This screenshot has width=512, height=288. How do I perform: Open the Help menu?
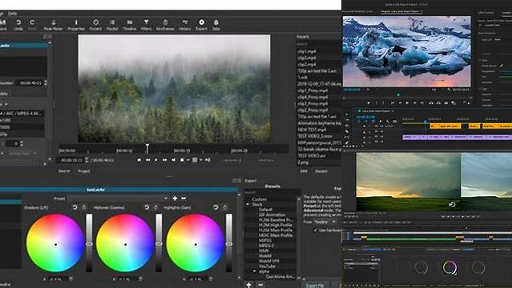12,14
